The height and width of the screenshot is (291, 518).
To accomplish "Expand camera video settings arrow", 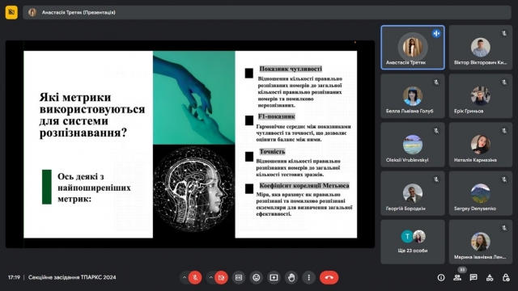I will (x=210, y=277).
